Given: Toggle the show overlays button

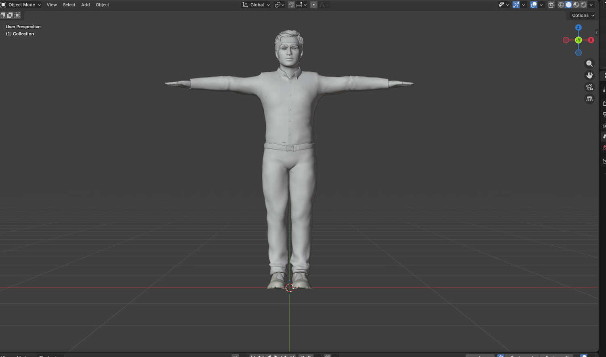Looking at the screenshot, I should pyautogui.click(x=534, y=5).
